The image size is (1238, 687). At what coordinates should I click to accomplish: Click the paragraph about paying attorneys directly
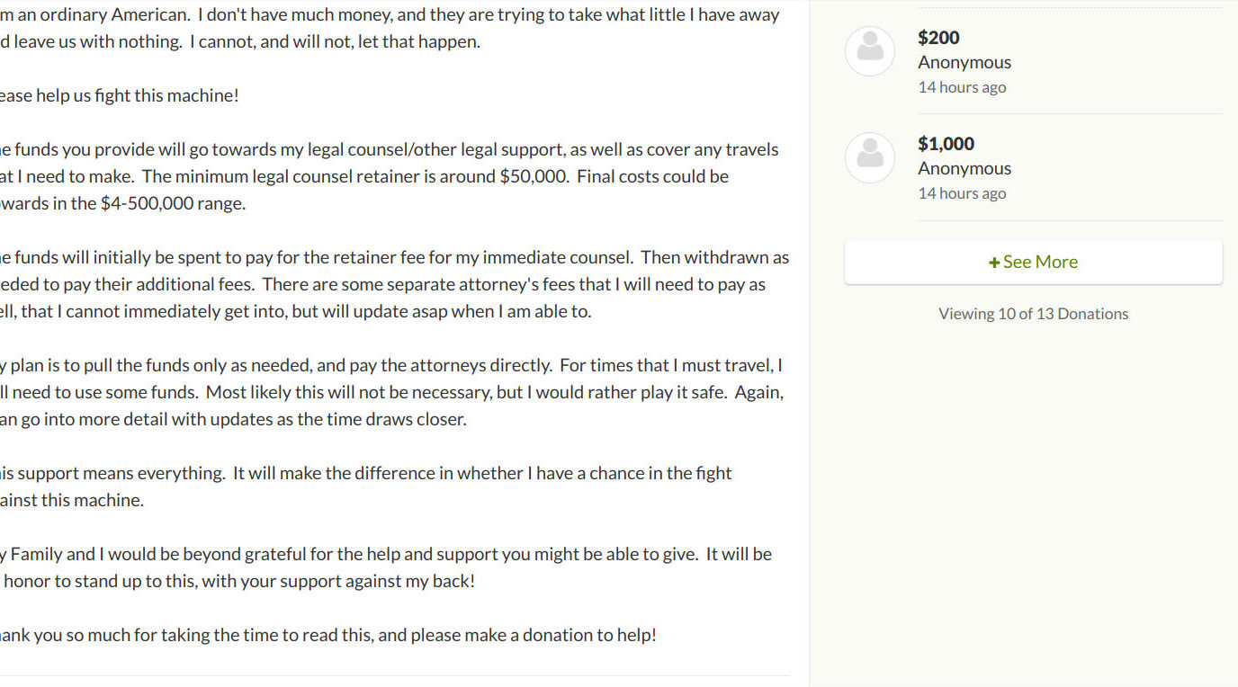click(391, 392)
